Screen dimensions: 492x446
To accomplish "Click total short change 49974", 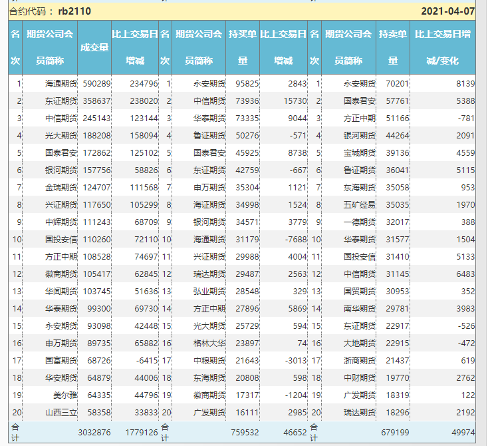I will point(463,433).
